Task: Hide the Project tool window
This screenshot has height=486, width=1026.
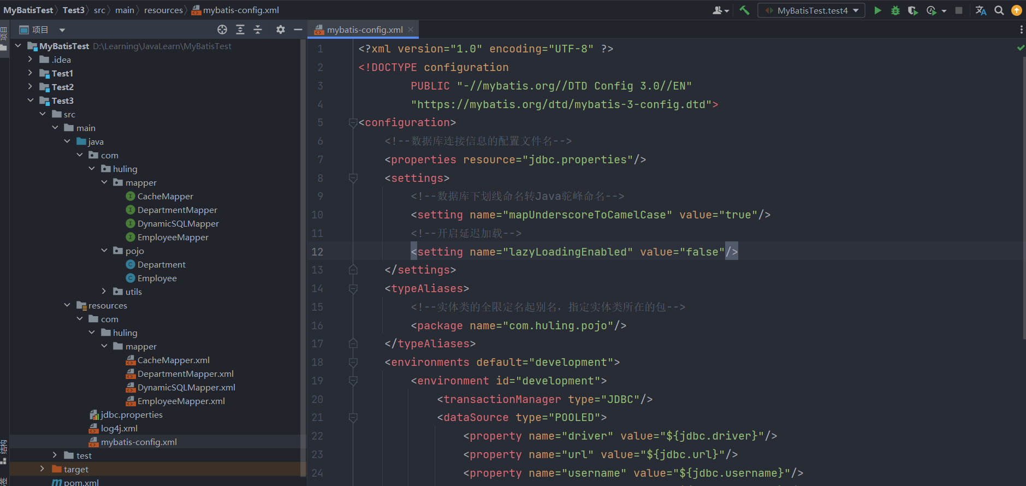Action: (x=298, y=29)
